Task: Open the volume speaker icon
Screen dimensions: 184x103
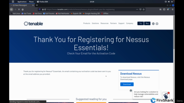Action: [x=169, y=2]
